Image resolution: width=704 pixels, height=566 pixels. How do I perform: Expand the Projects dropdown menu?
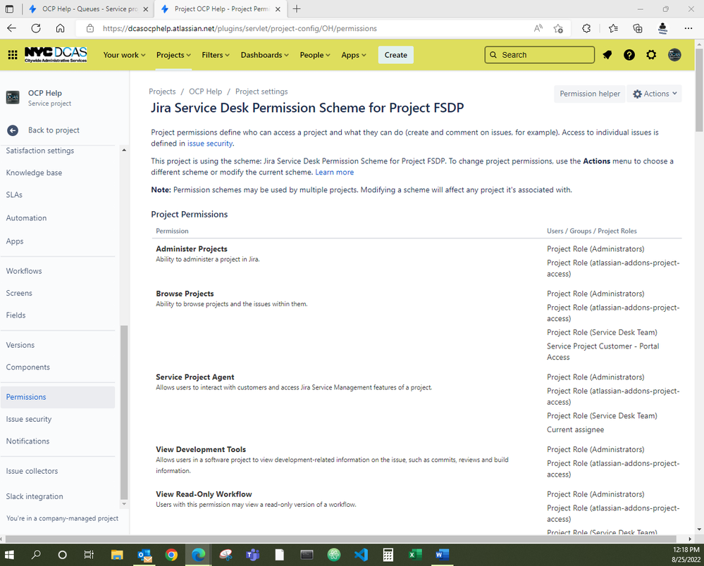(173, 55)
